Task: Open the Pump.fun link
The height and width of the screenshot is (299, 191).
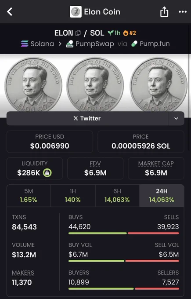Action: [x=150, y=44]
